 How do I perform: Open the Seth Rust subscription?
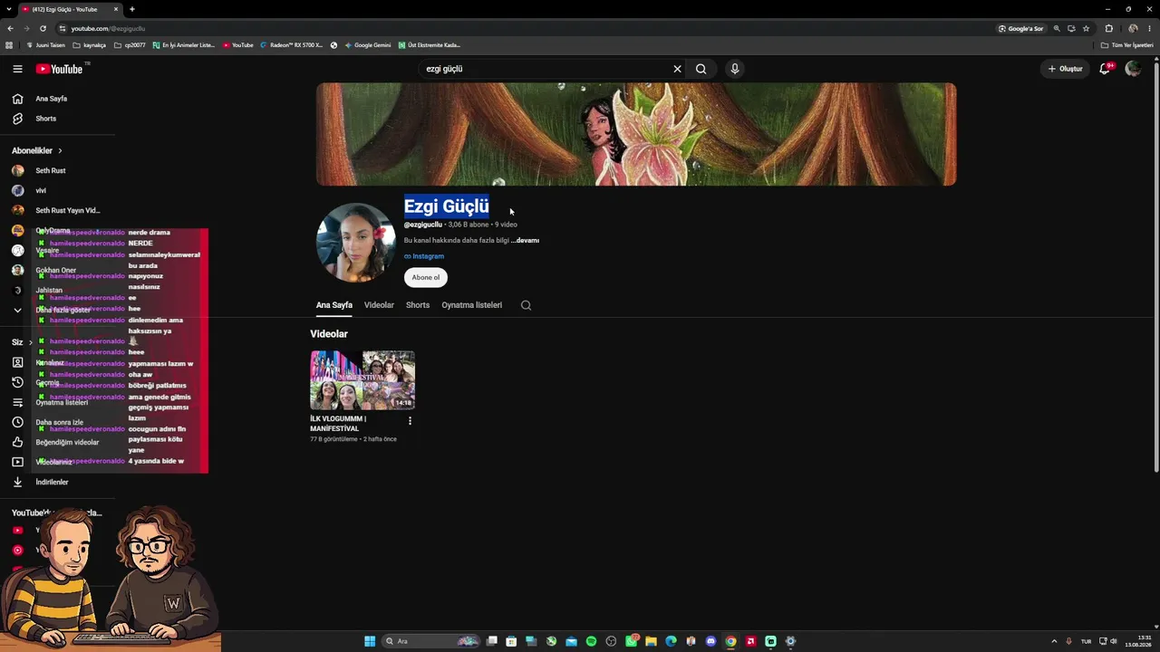50,170
